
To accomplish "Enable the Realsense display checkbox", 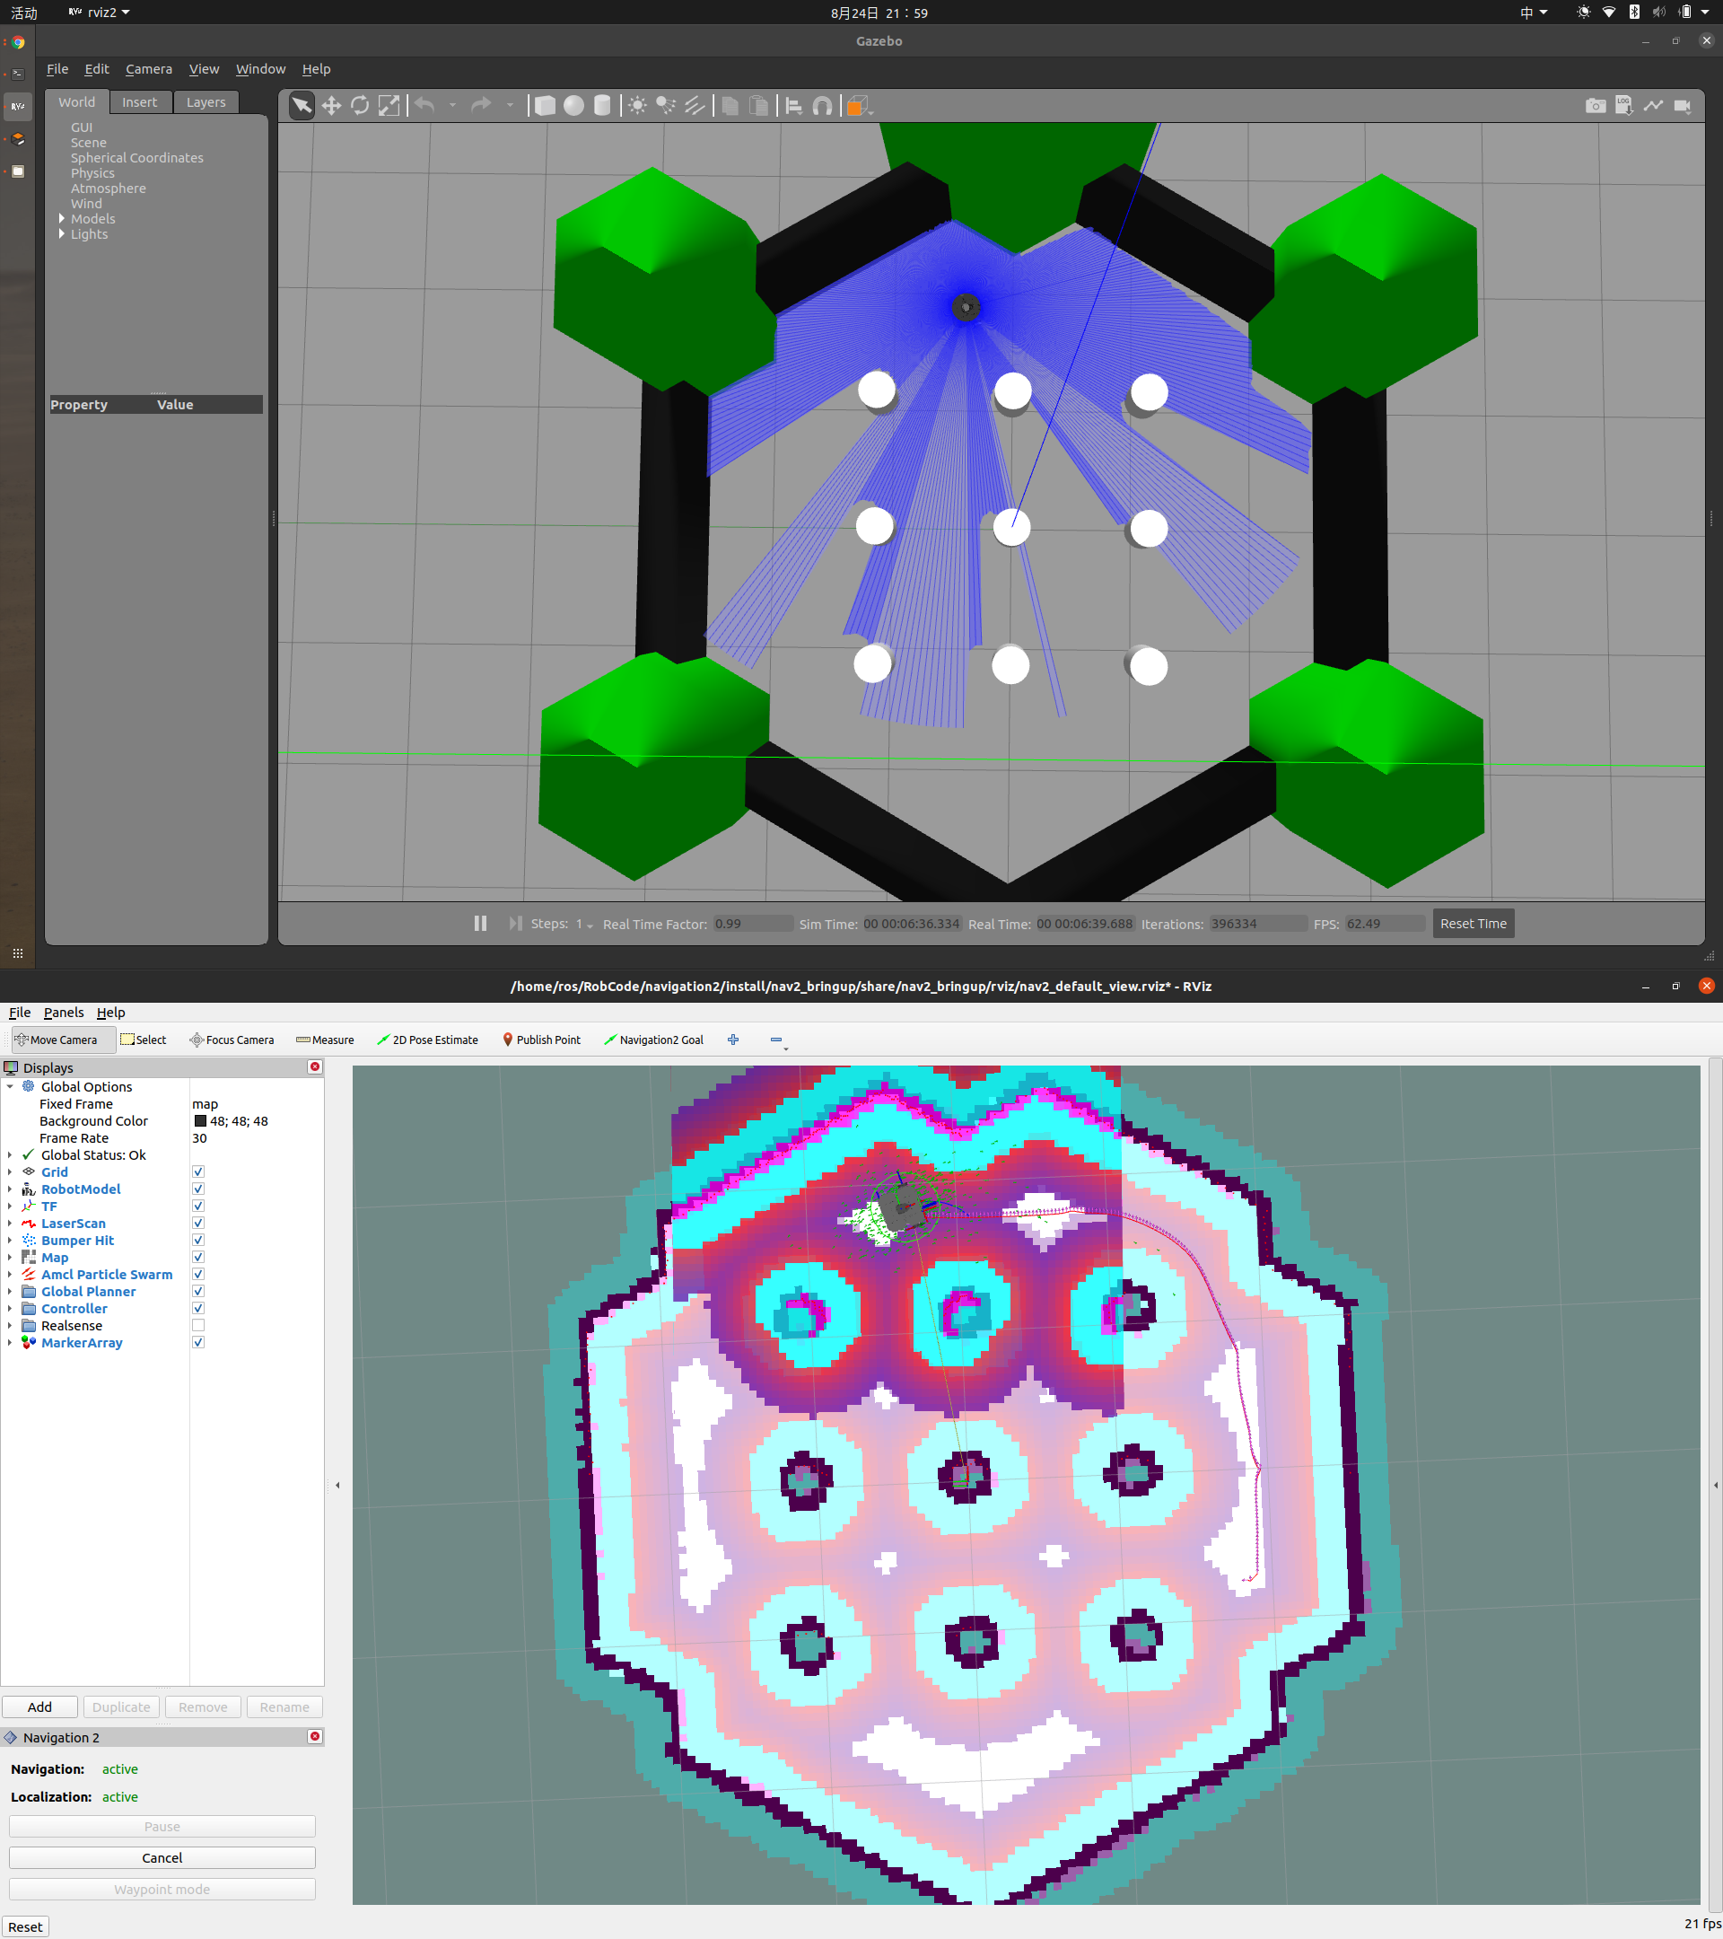I will click(x=198, y=1325).
